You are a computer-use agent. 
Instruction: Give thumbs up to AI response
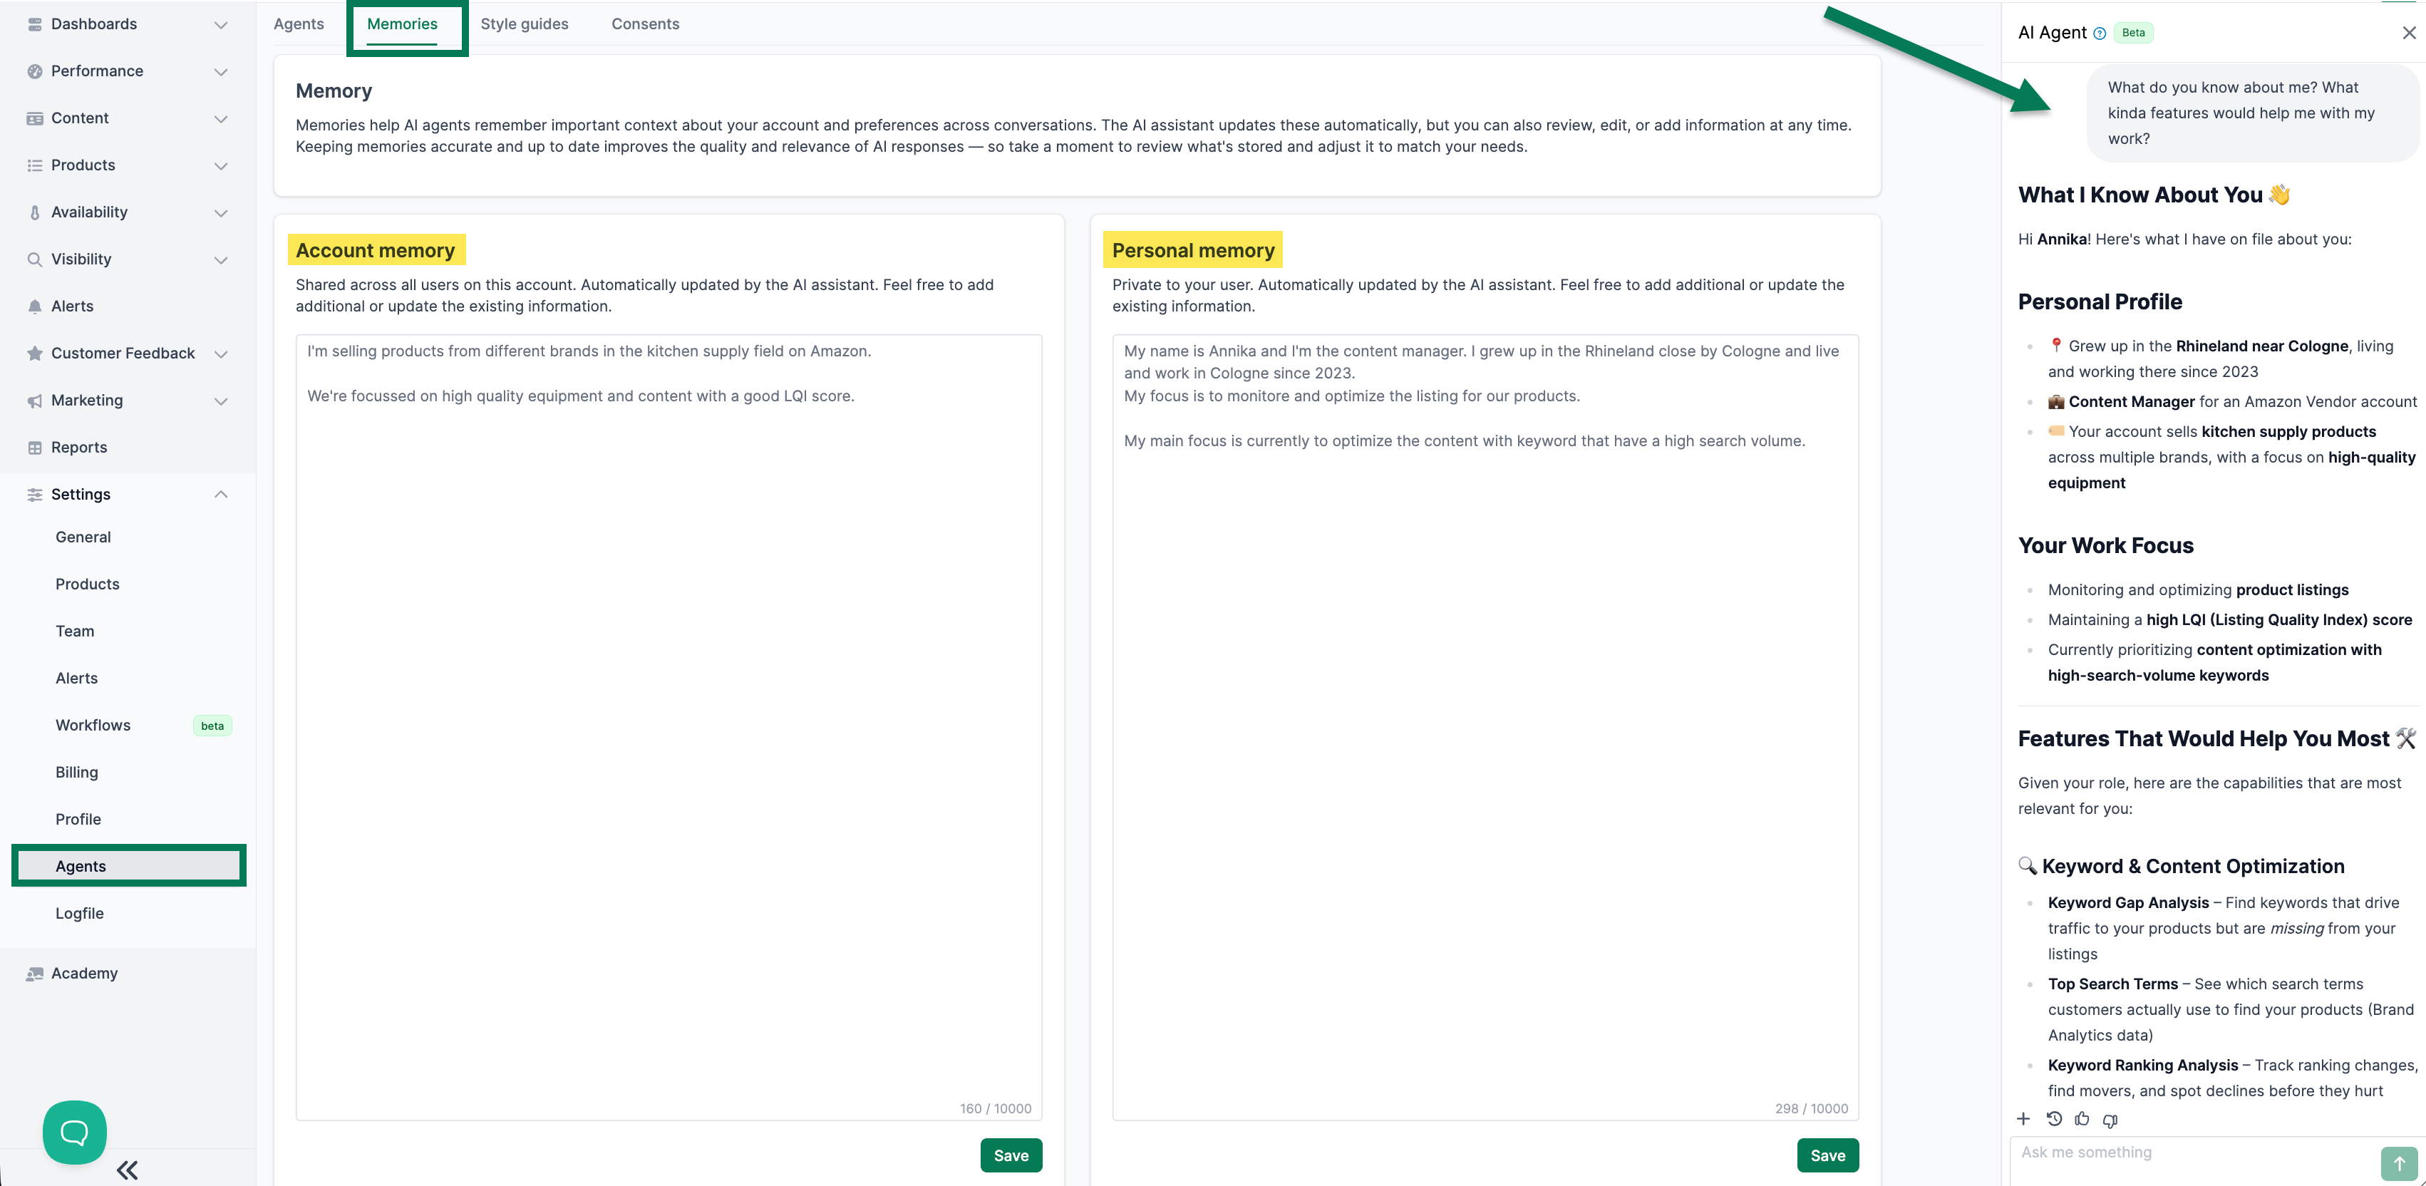coord(2082,1119)
